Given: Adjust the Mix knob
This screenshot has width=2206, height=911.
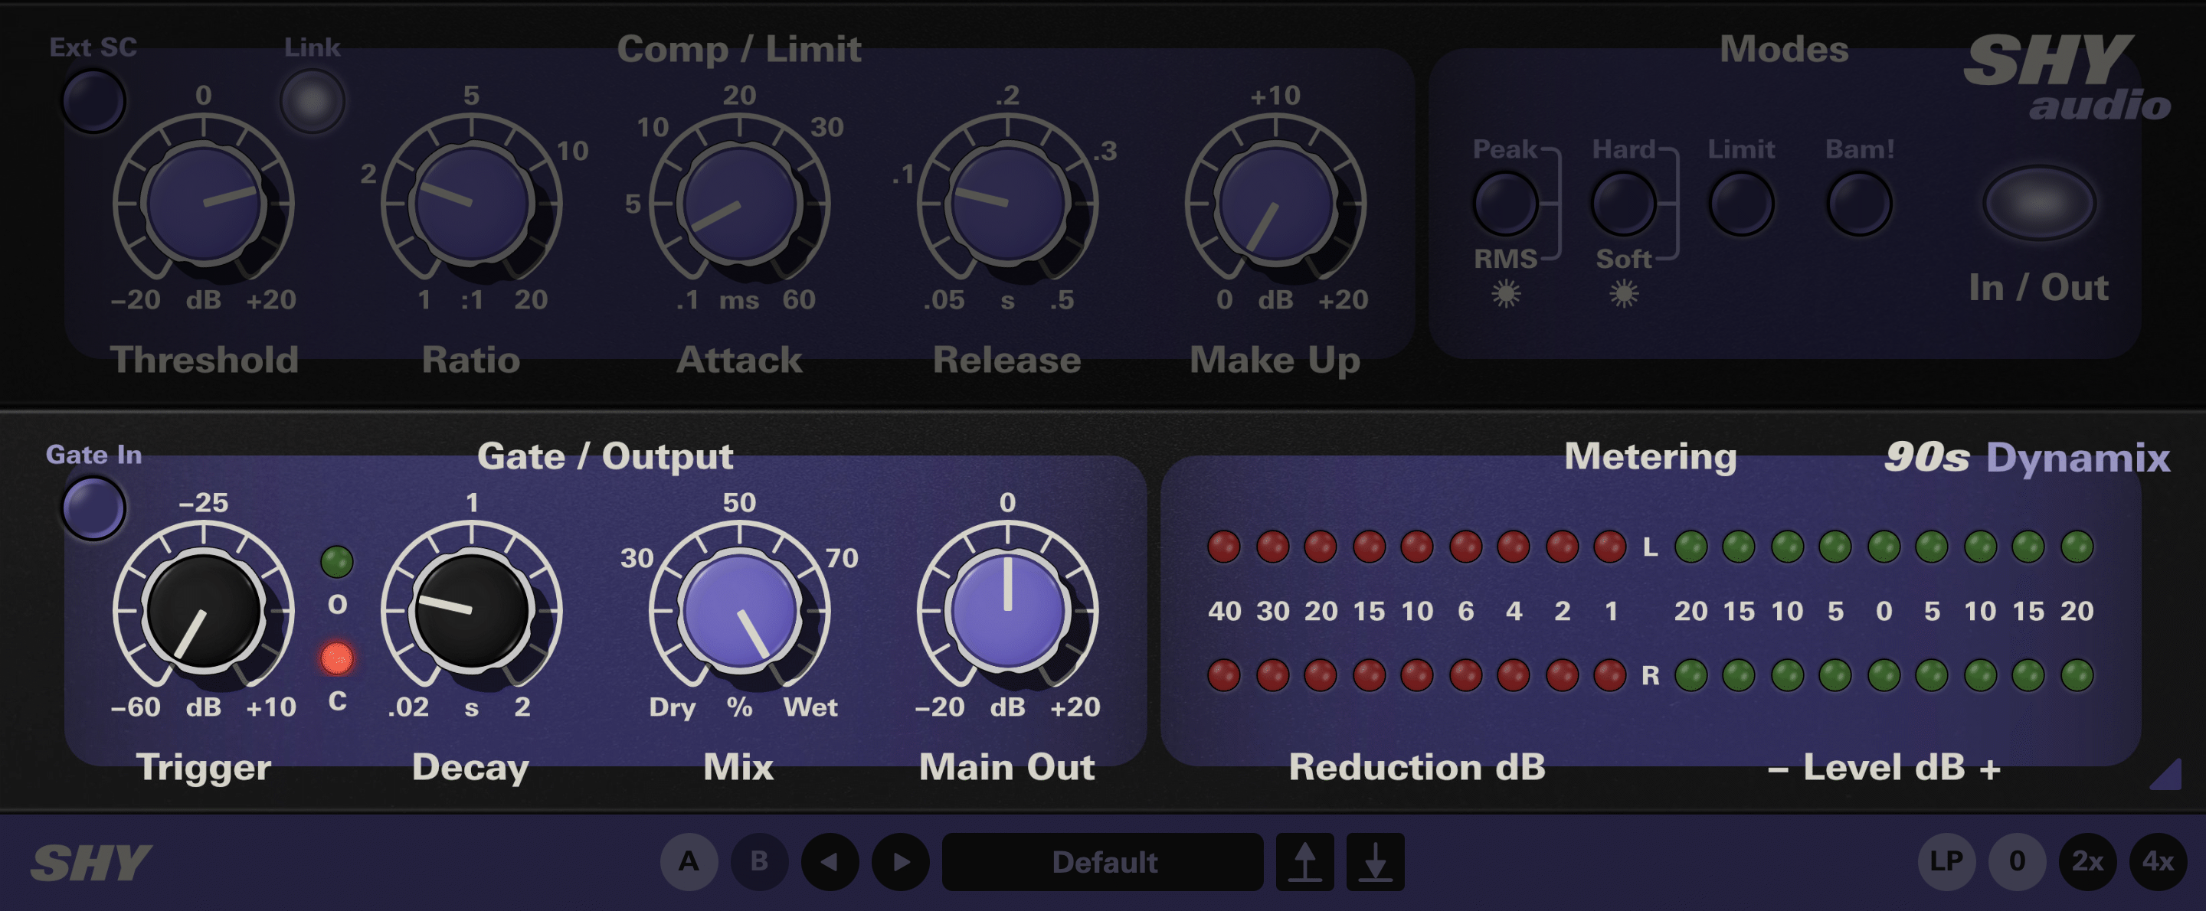Looking at the screenshot, I should [741, 612].
